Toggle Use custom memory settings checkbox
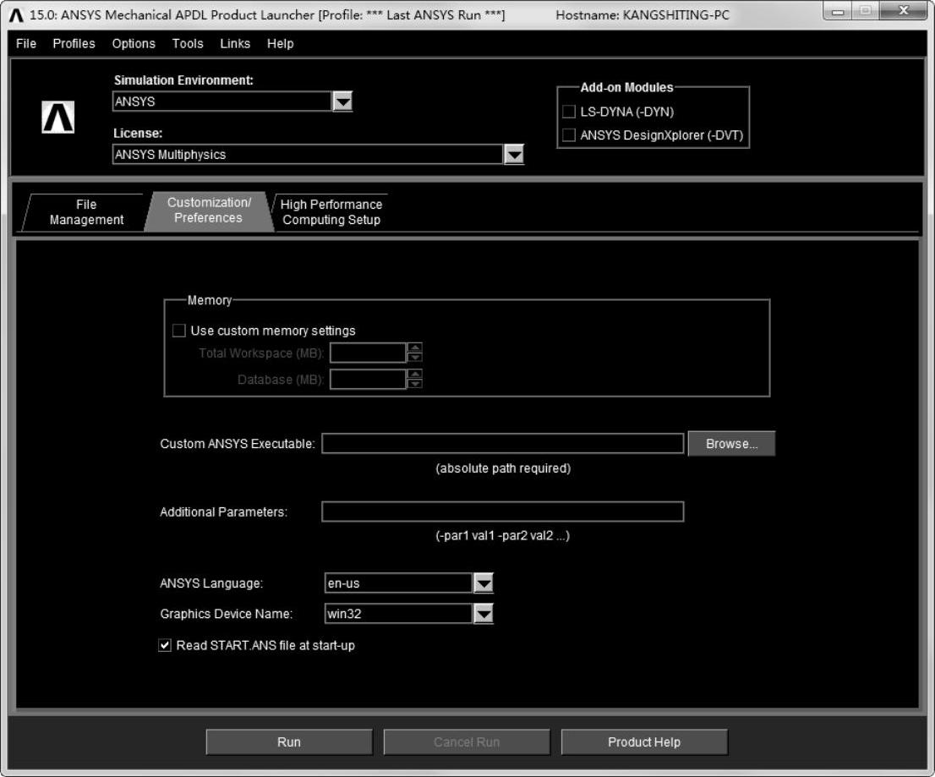This screenshot has width=935, height=777. pos(179,331)
